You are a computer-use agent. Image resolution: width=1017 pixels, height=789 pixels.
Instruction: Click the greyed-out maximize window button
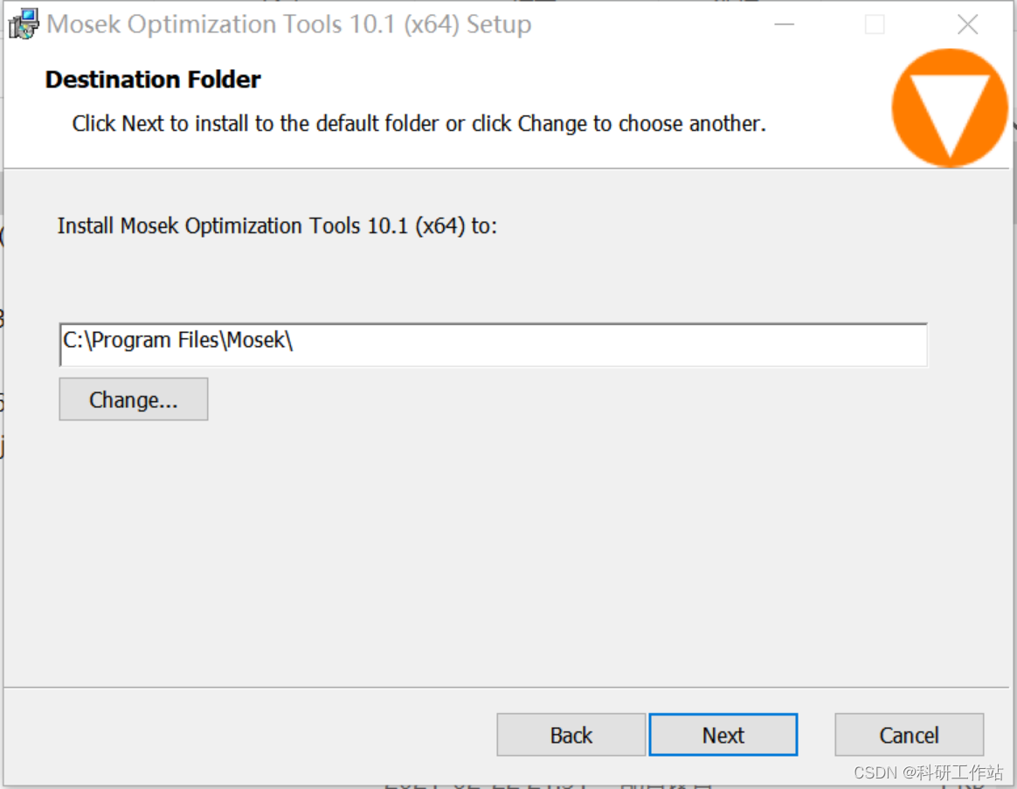pos(875,24)
